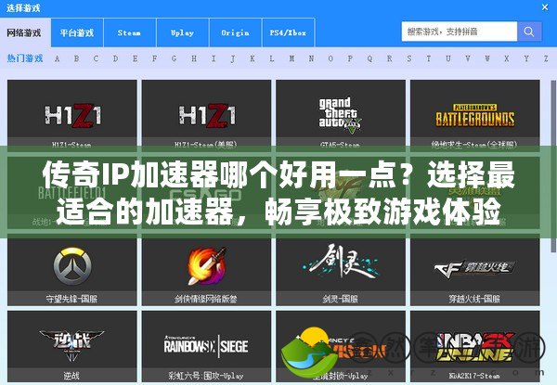Screen dimensions: 557x385
Task: Filter games by letter M
Action: (291, 58)
